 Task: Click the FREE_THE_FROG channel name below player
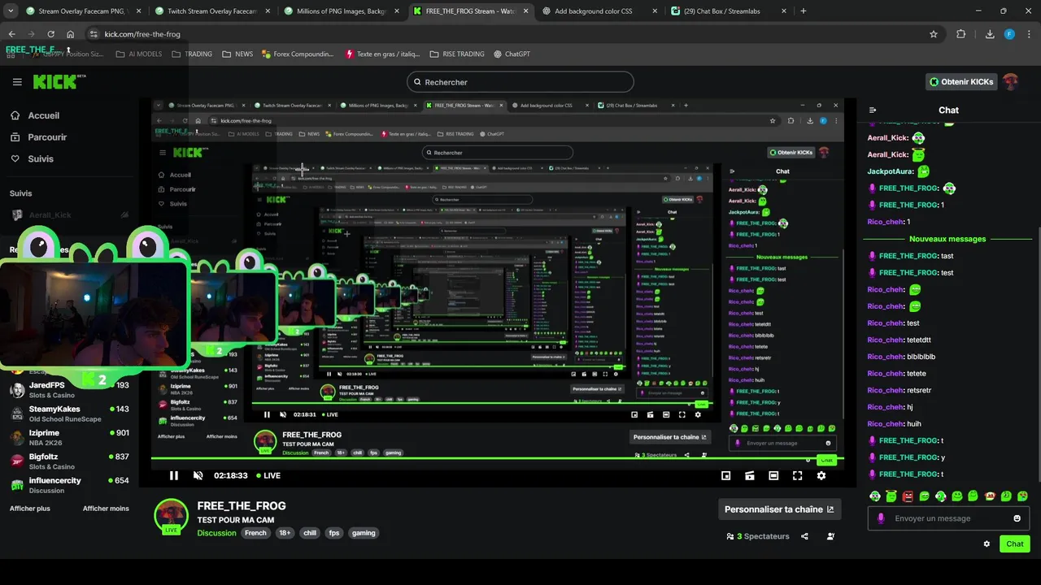coord(242,506)
